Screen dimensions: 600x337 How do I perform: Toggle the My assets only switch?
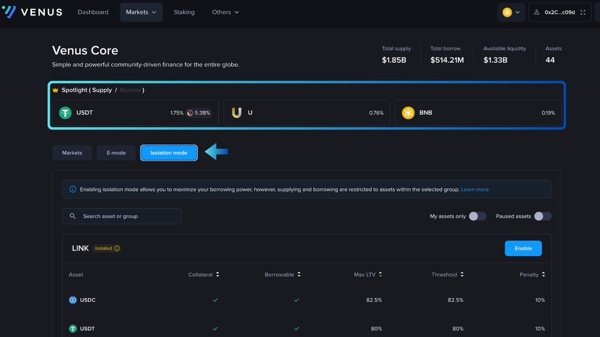[x=477, y=216]
